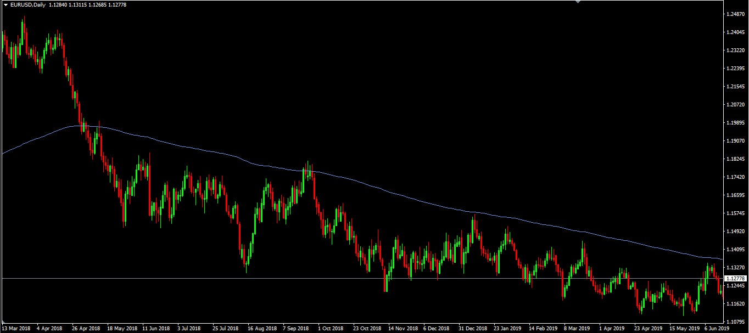Click the 8 Mar 2019 date label
The image size is (749, 333).
tap(577, 329)
